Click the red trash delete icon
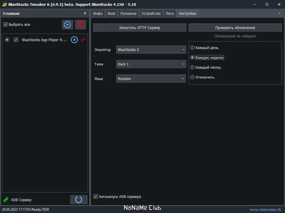This screenshot has height=213, width=285. [80, 25]
